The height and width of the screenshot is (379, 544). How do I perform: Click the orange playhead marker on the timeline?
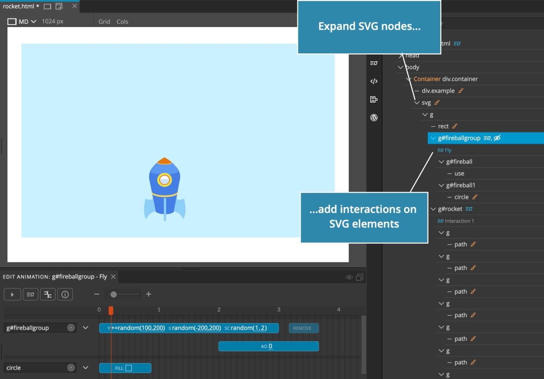tap(111, 310)
